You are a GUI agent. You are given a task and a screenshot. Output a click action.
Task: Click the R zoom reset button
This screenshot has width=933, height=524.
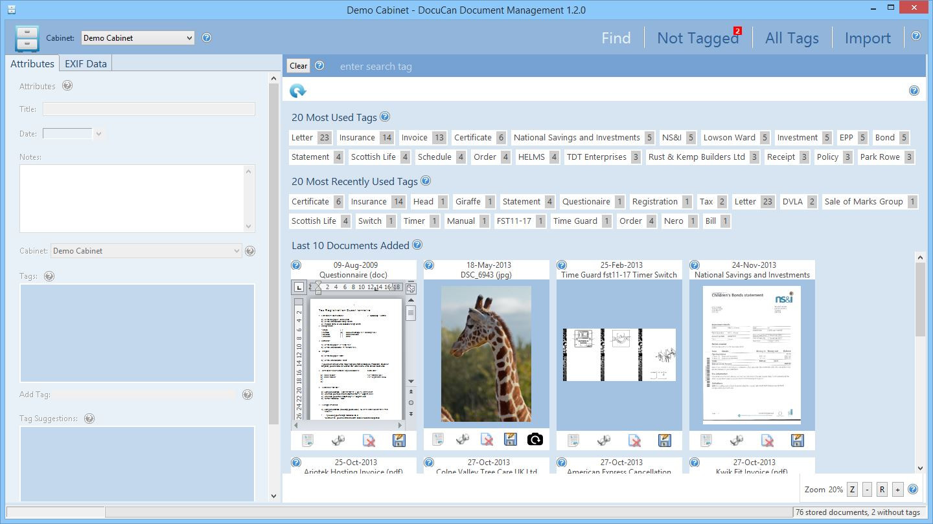pos(882,490)
